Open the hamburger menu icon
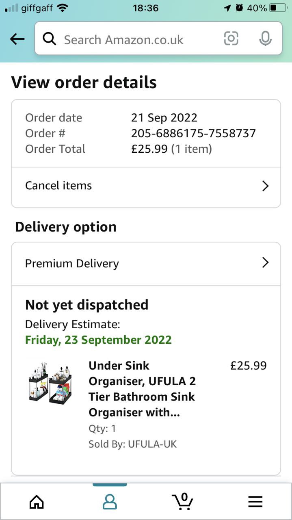292x520 pixels. point(255,502)
